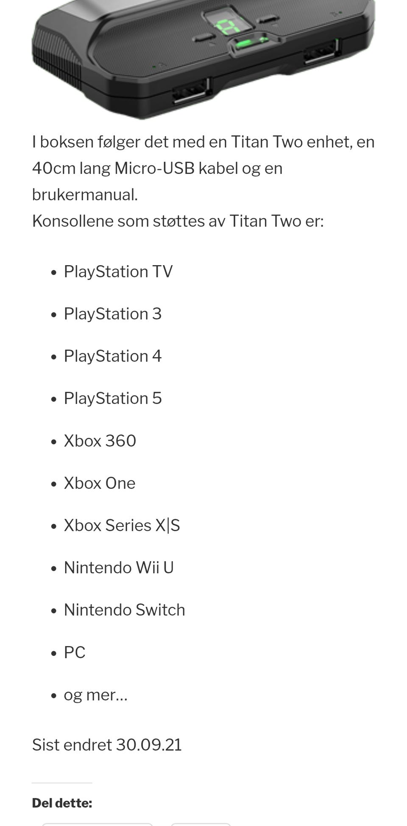
Task: Click the 'Del dette:' share heading
Action: coord(62,803)
